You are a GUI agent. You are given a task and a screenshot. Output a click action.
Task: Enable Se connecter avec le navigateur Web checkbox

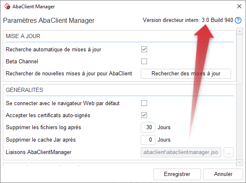pyautogui.click(x=144, y=103)
